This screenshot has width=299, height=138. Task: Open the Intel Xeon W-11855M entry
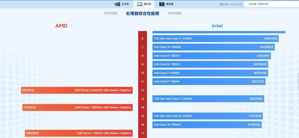[x=207, y=125]
